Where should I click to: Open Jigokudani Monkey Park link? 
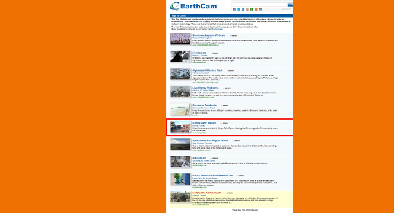[207, 70]
